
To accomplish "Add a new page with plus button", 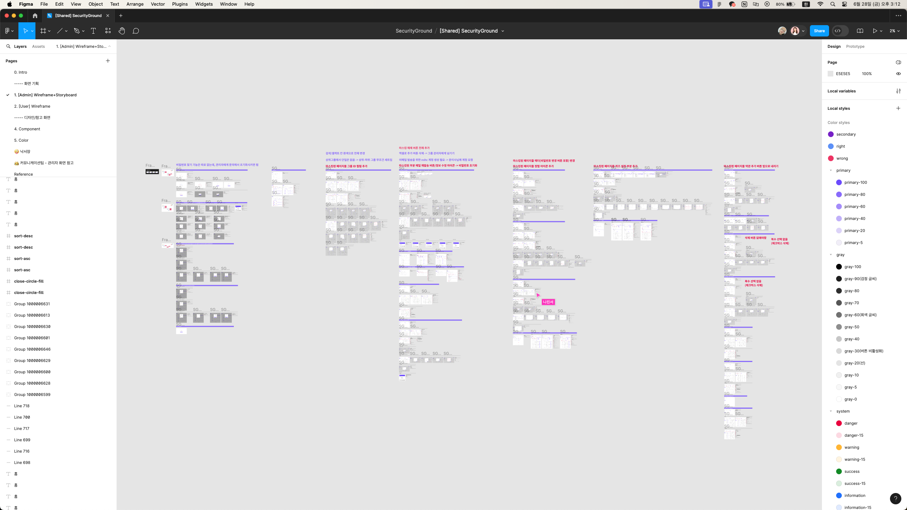I will [108, 61].
